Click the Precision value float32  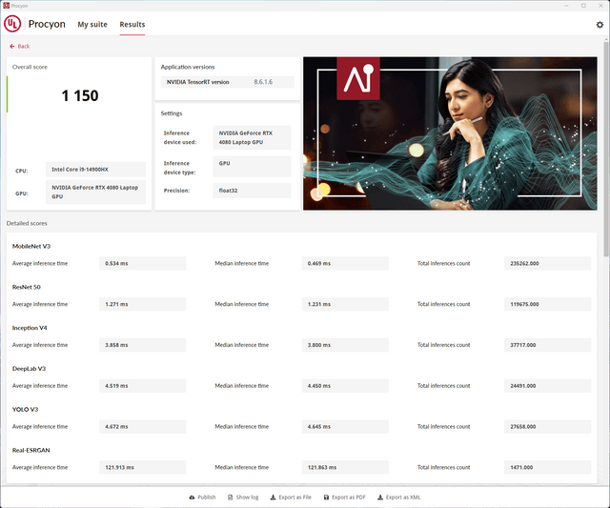[x=252, y=191]
